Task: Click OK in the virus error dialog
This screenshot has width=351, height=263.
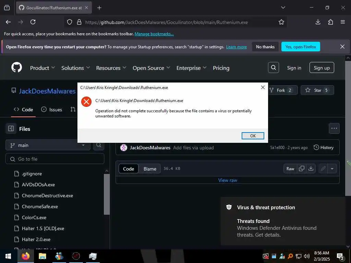Action: point(253,136)
